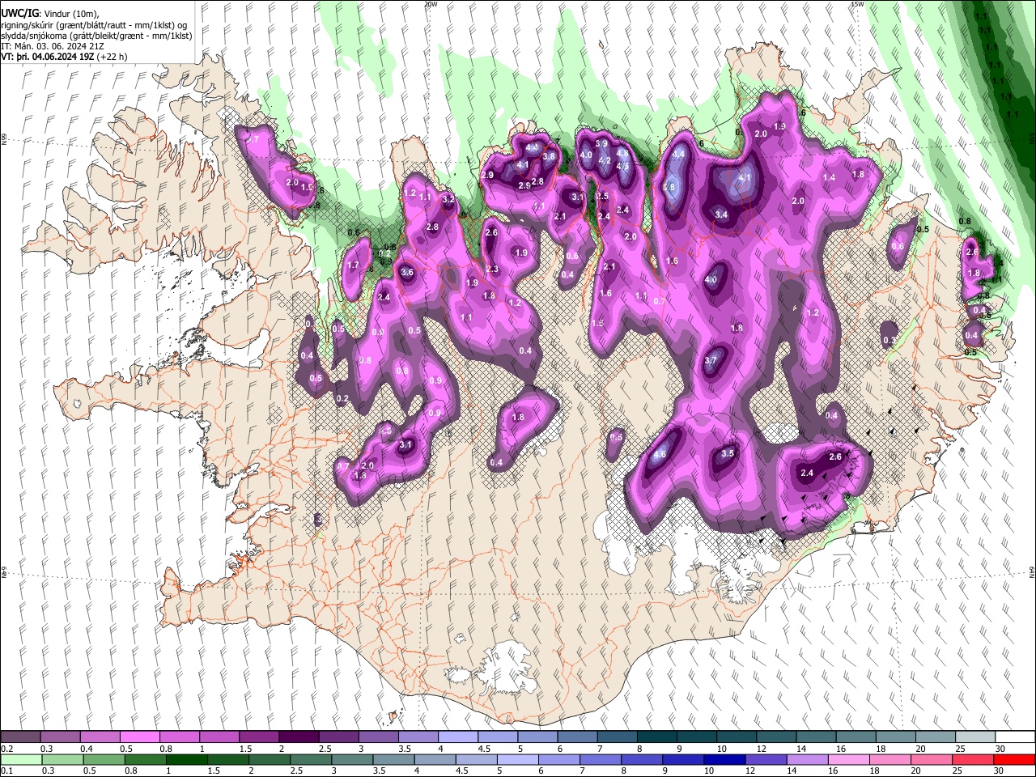Click the 2.5 precipitation value on the map
This screenshot has width=1036, height=777.
coord(602,197)
